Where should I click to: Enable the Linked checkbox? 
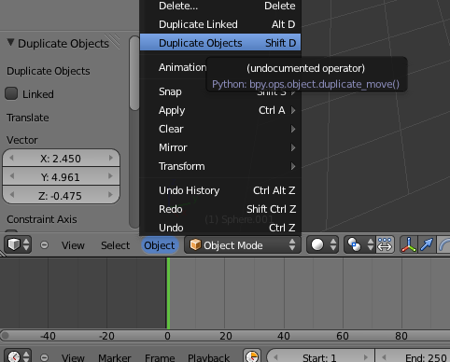(11, 93)
